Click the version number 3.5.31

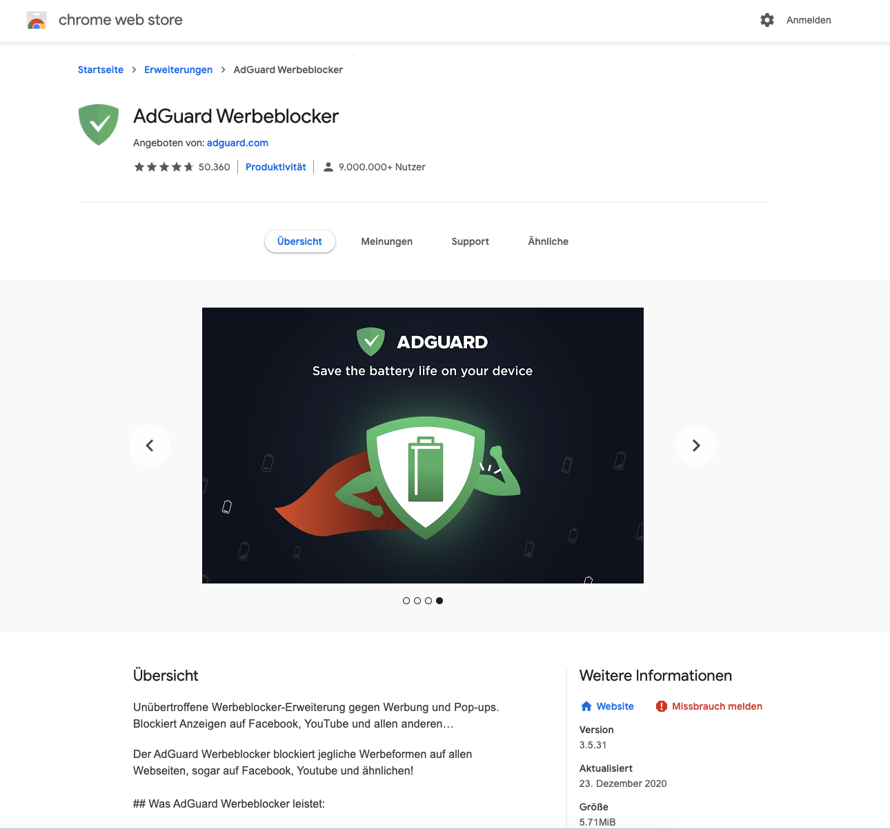pyautogui.click(x=593, y=745)
